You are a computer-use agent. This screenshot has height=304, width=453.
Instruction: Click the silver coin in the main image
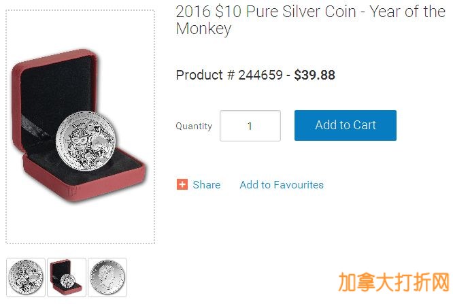86,141
